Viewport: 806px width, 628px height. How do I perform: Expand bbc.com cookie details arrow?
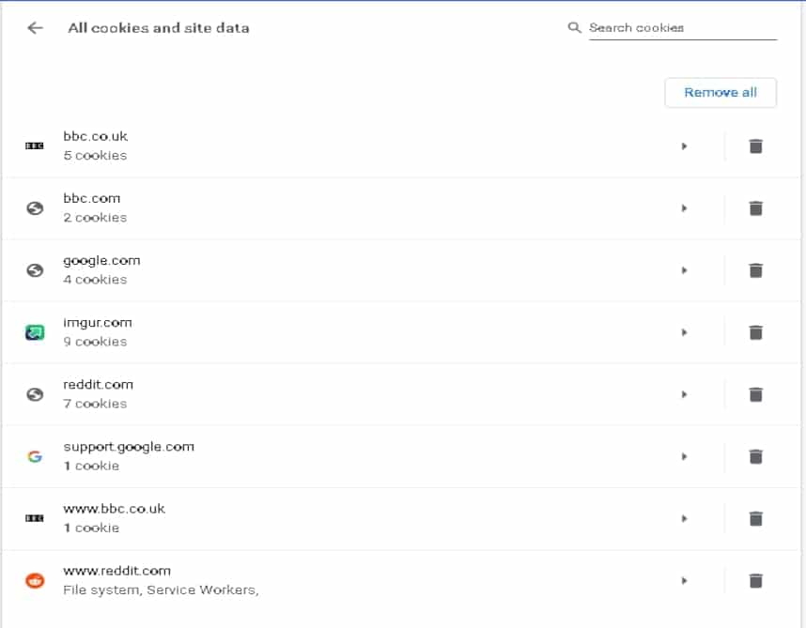(x=684, y=208)
